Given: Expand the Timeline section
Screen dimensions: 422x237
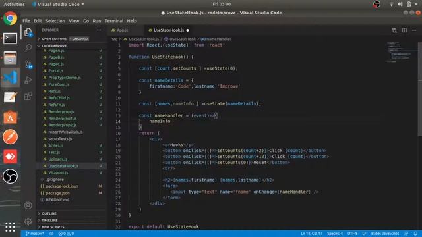Looking at the screenshot, I should [x=49, y=221].
